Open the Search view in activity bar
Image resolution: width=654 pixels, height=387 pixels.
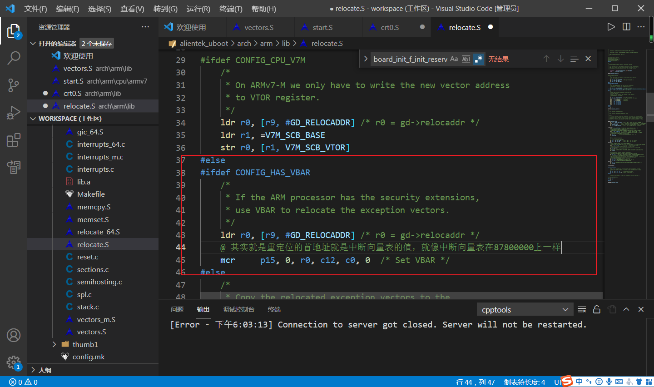14,58
